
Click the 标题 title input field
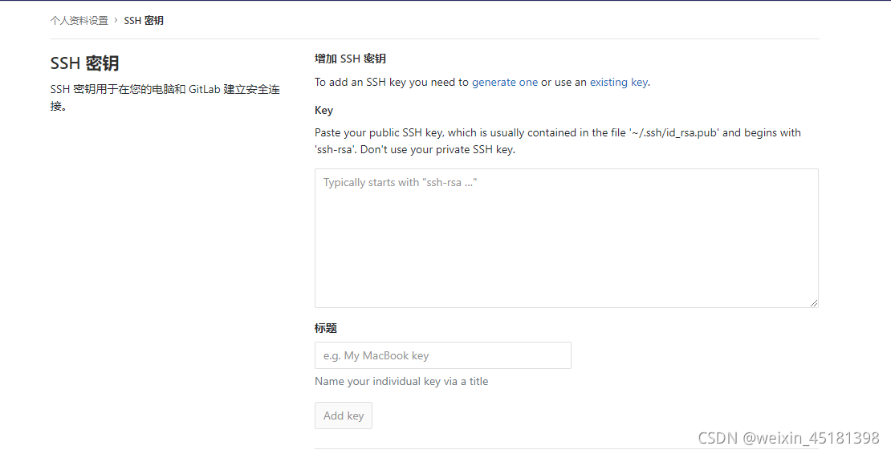pos(442,355)
